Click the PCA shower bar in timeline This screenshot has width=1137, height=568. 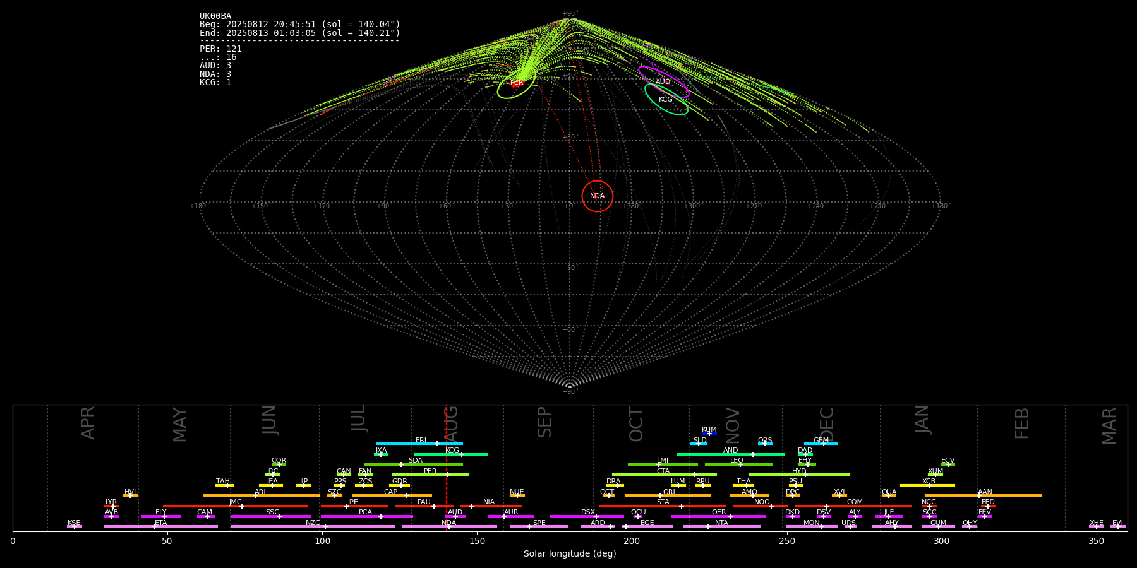click(366, 516)
